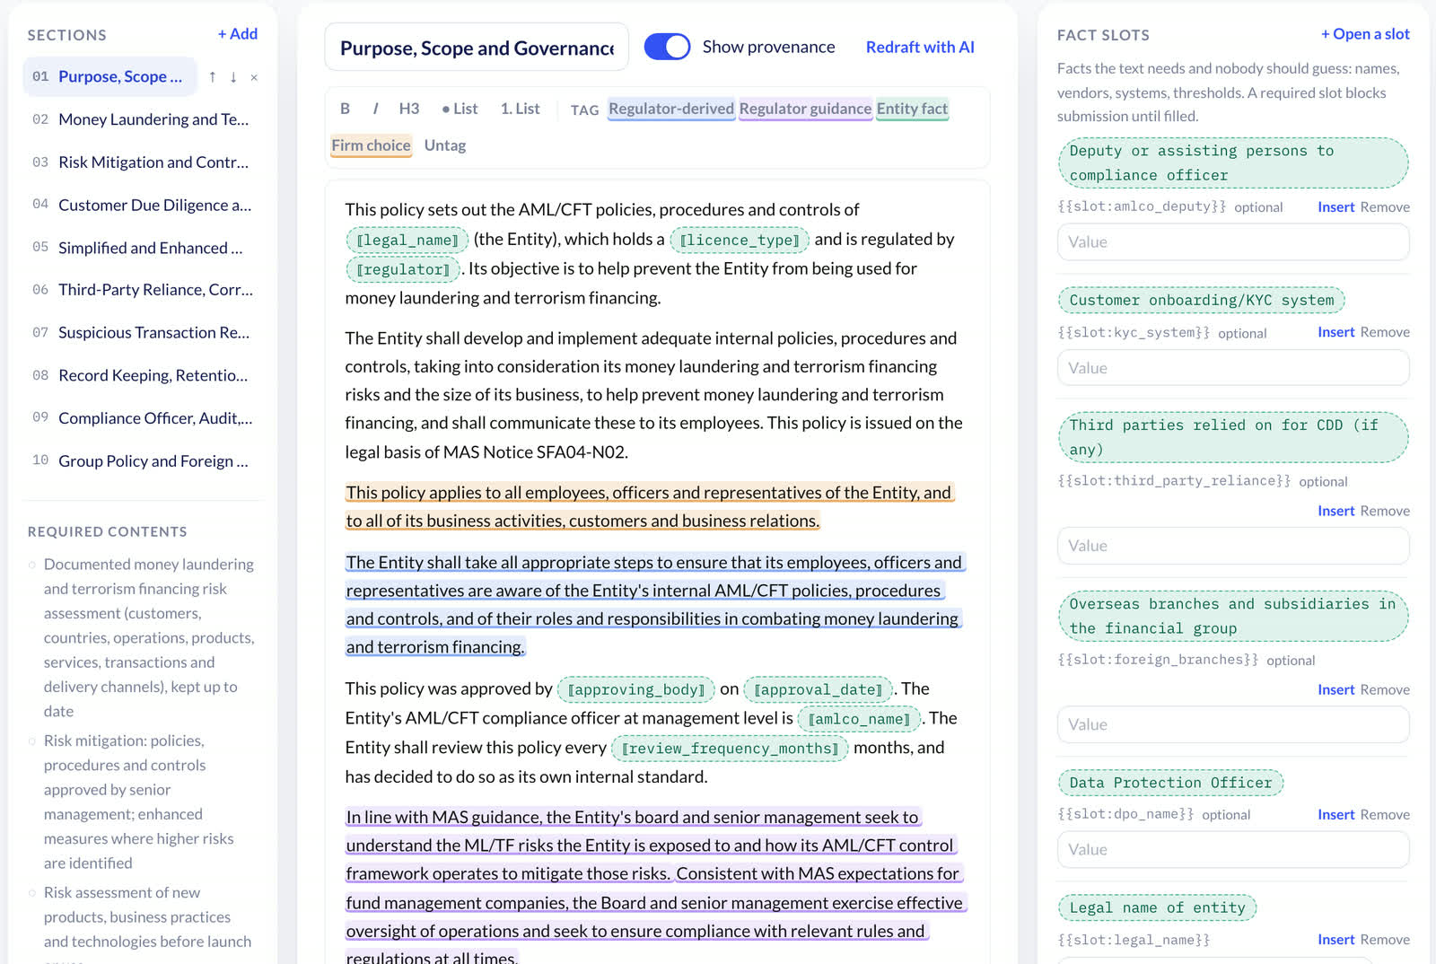Tag selection as Regulator guidance
This screenshot has height=964, width=1436.
(x=805, y=109)
